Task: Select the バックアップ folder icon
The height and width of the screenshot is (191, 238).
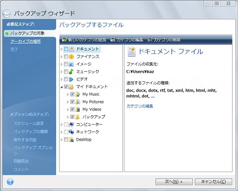Action: click(77, 117)
